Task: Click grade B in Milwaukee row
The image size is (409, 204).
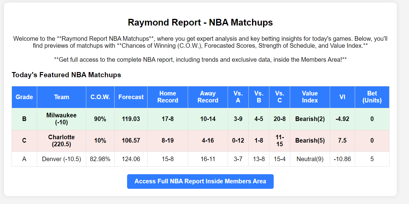Action: pos(24,119)
